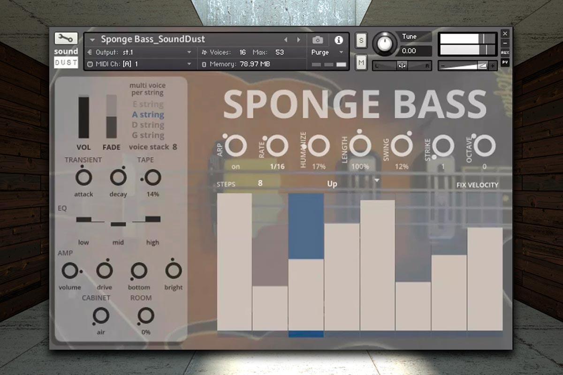Click the AMP bottom knob

[139, 270]
